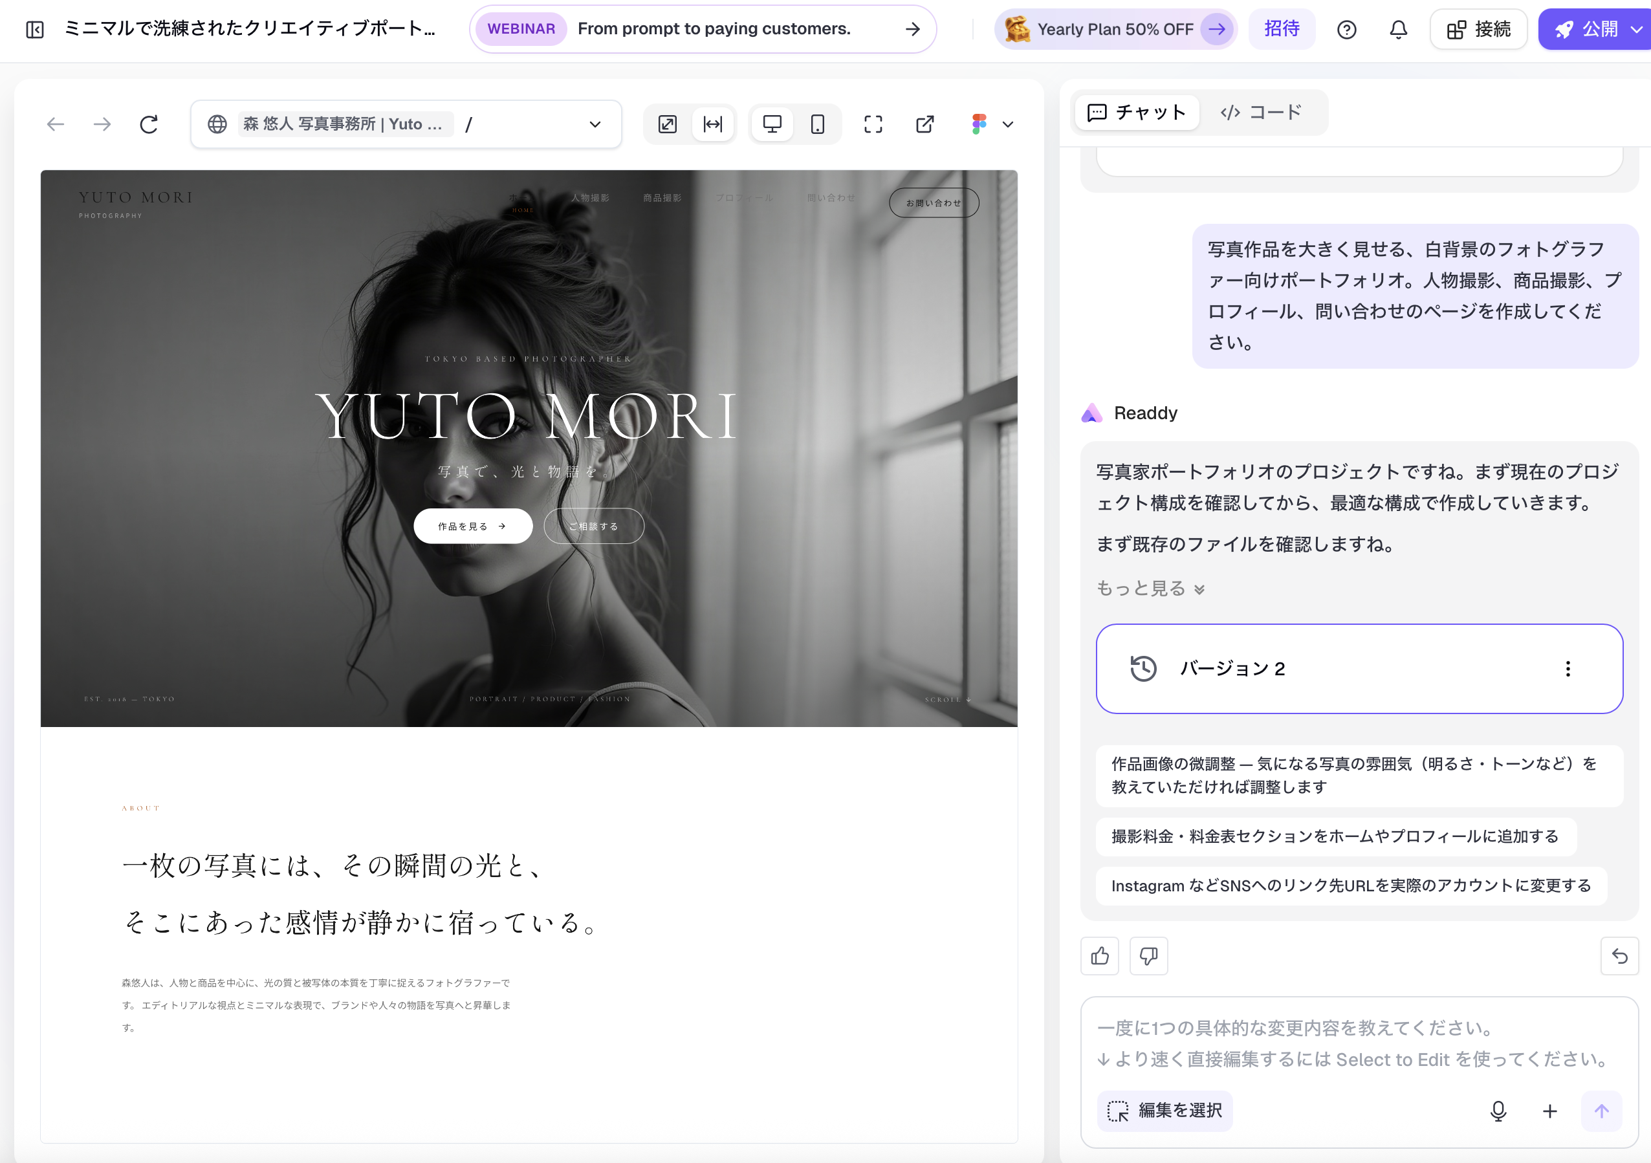
Task: Open the WEBINAR banner
Action: point(703,28)
